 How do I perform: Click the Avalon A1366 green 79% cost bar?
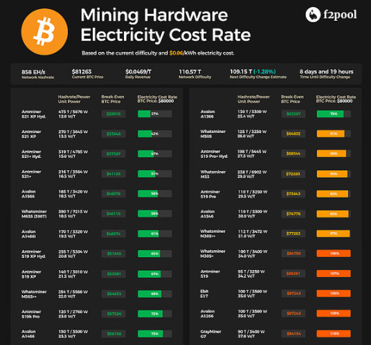coord(334,114)
